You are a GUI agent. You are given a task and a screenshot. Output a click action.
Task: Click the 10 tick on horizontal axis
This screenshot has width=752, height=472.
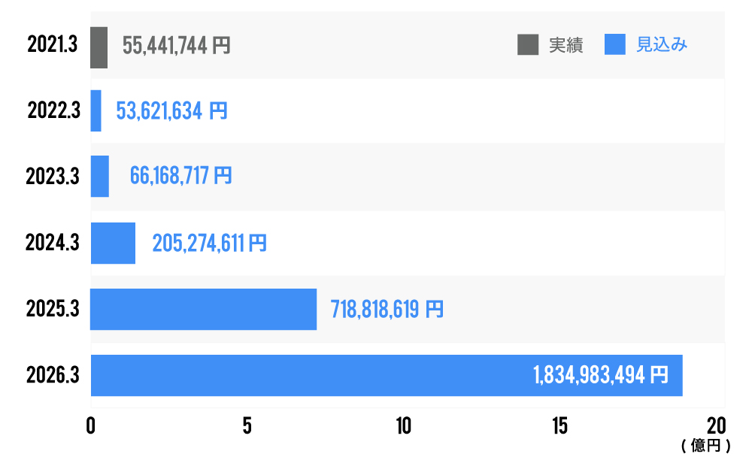(404, 426)
